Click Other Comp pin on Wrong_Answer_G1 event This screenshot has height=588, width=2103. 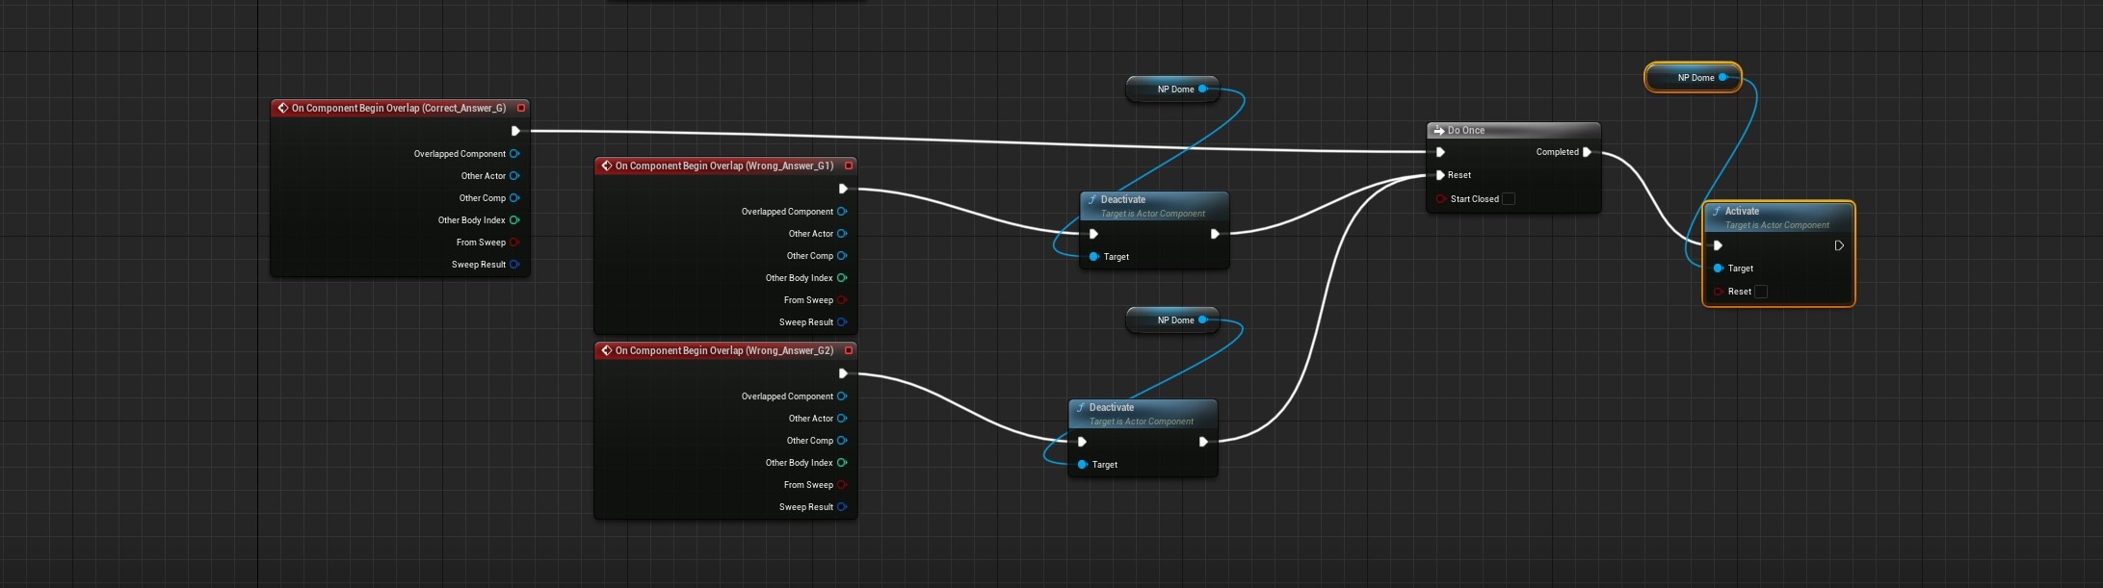(x=842, y=256)
